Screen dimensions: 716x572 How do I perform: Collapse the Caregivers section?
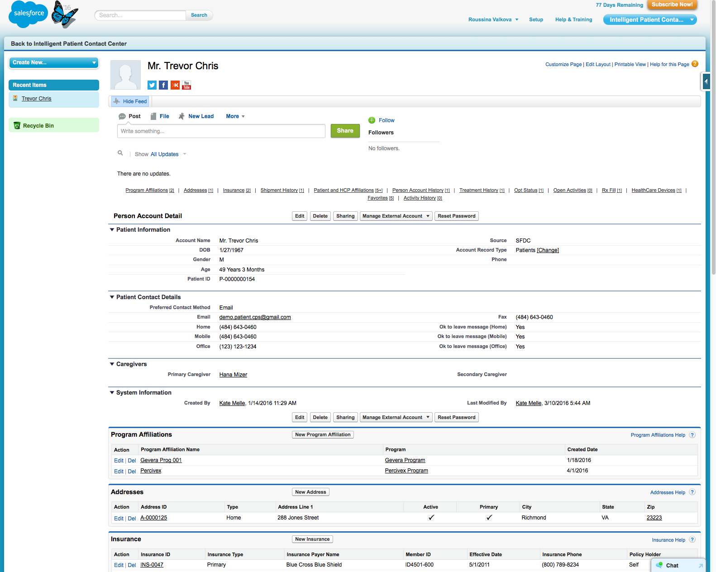coord(112,364)
